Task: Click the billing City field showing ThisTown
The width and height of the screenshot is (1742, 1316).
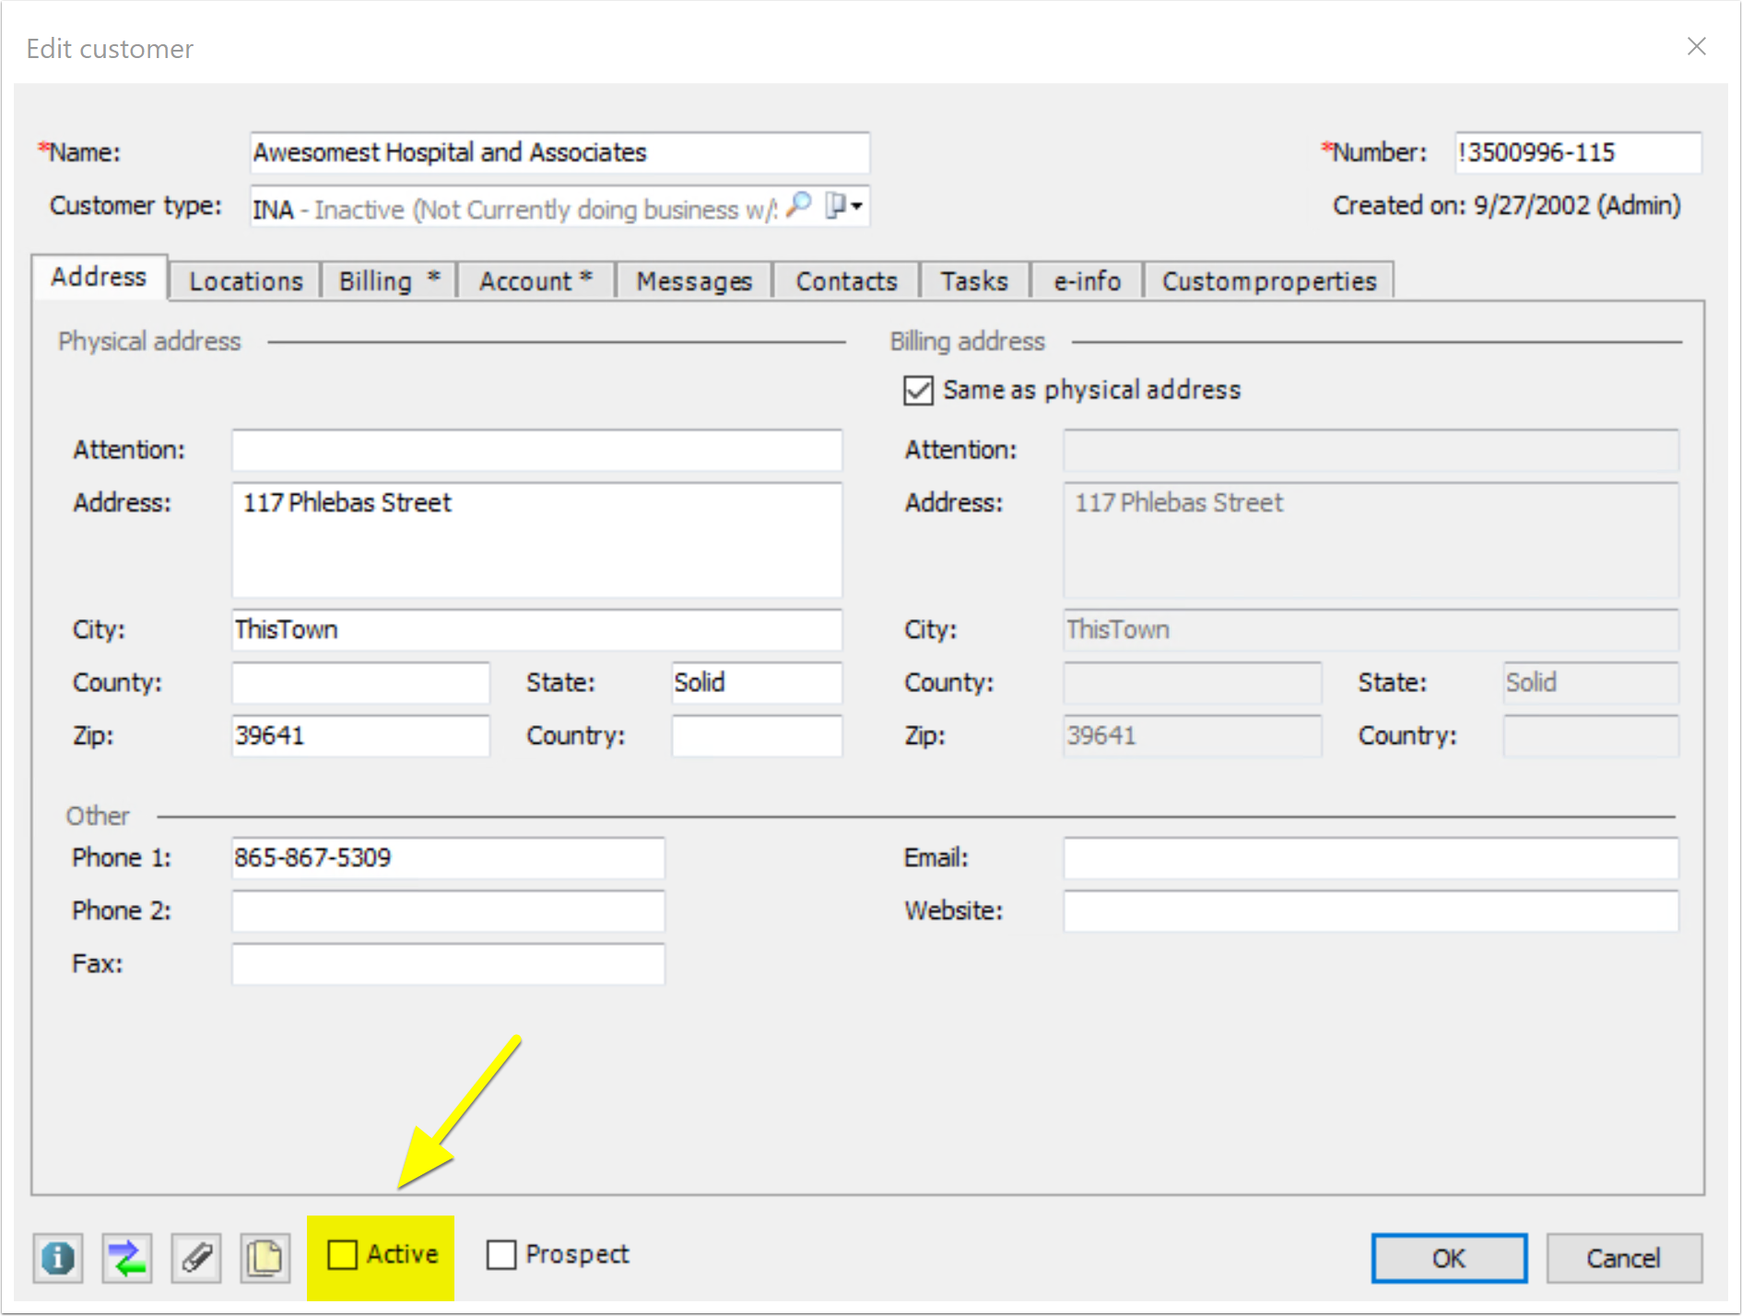Action: (1371, 629)
